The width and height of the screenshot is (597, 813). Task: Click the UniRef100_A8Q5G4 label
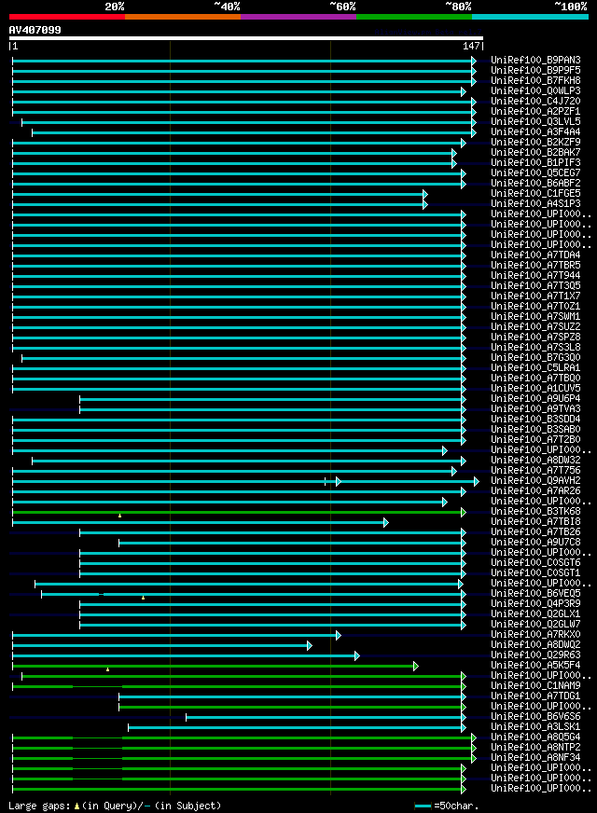535,737
